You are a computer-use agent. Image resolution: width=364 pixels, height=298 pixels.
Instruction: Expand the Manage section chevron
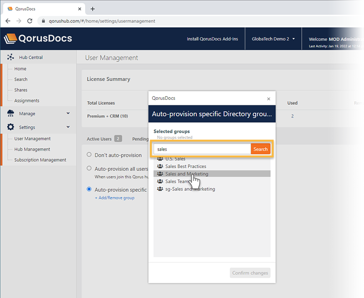(x=68, y=113)
